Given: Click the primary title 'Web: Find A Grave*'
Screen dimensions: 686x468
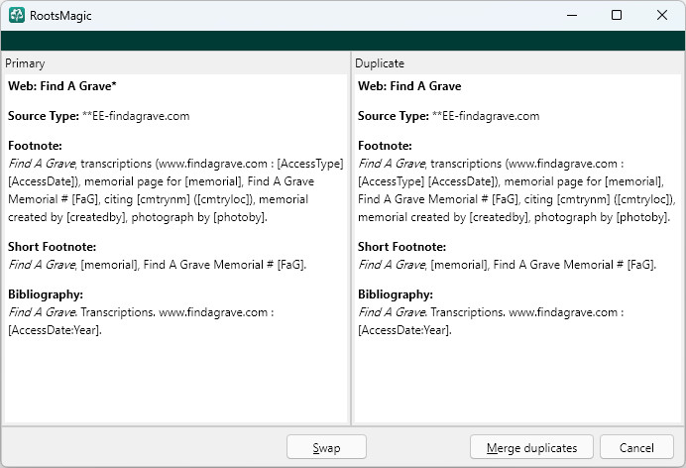Looking at the screenshot, I should point(62,86).
